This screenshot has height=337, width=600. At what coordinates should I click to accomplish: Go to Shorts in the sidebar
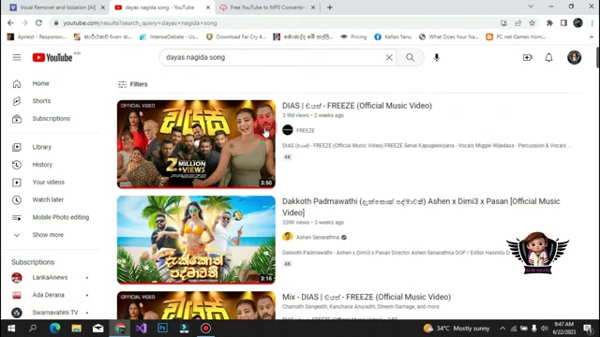tap(41, 101)
